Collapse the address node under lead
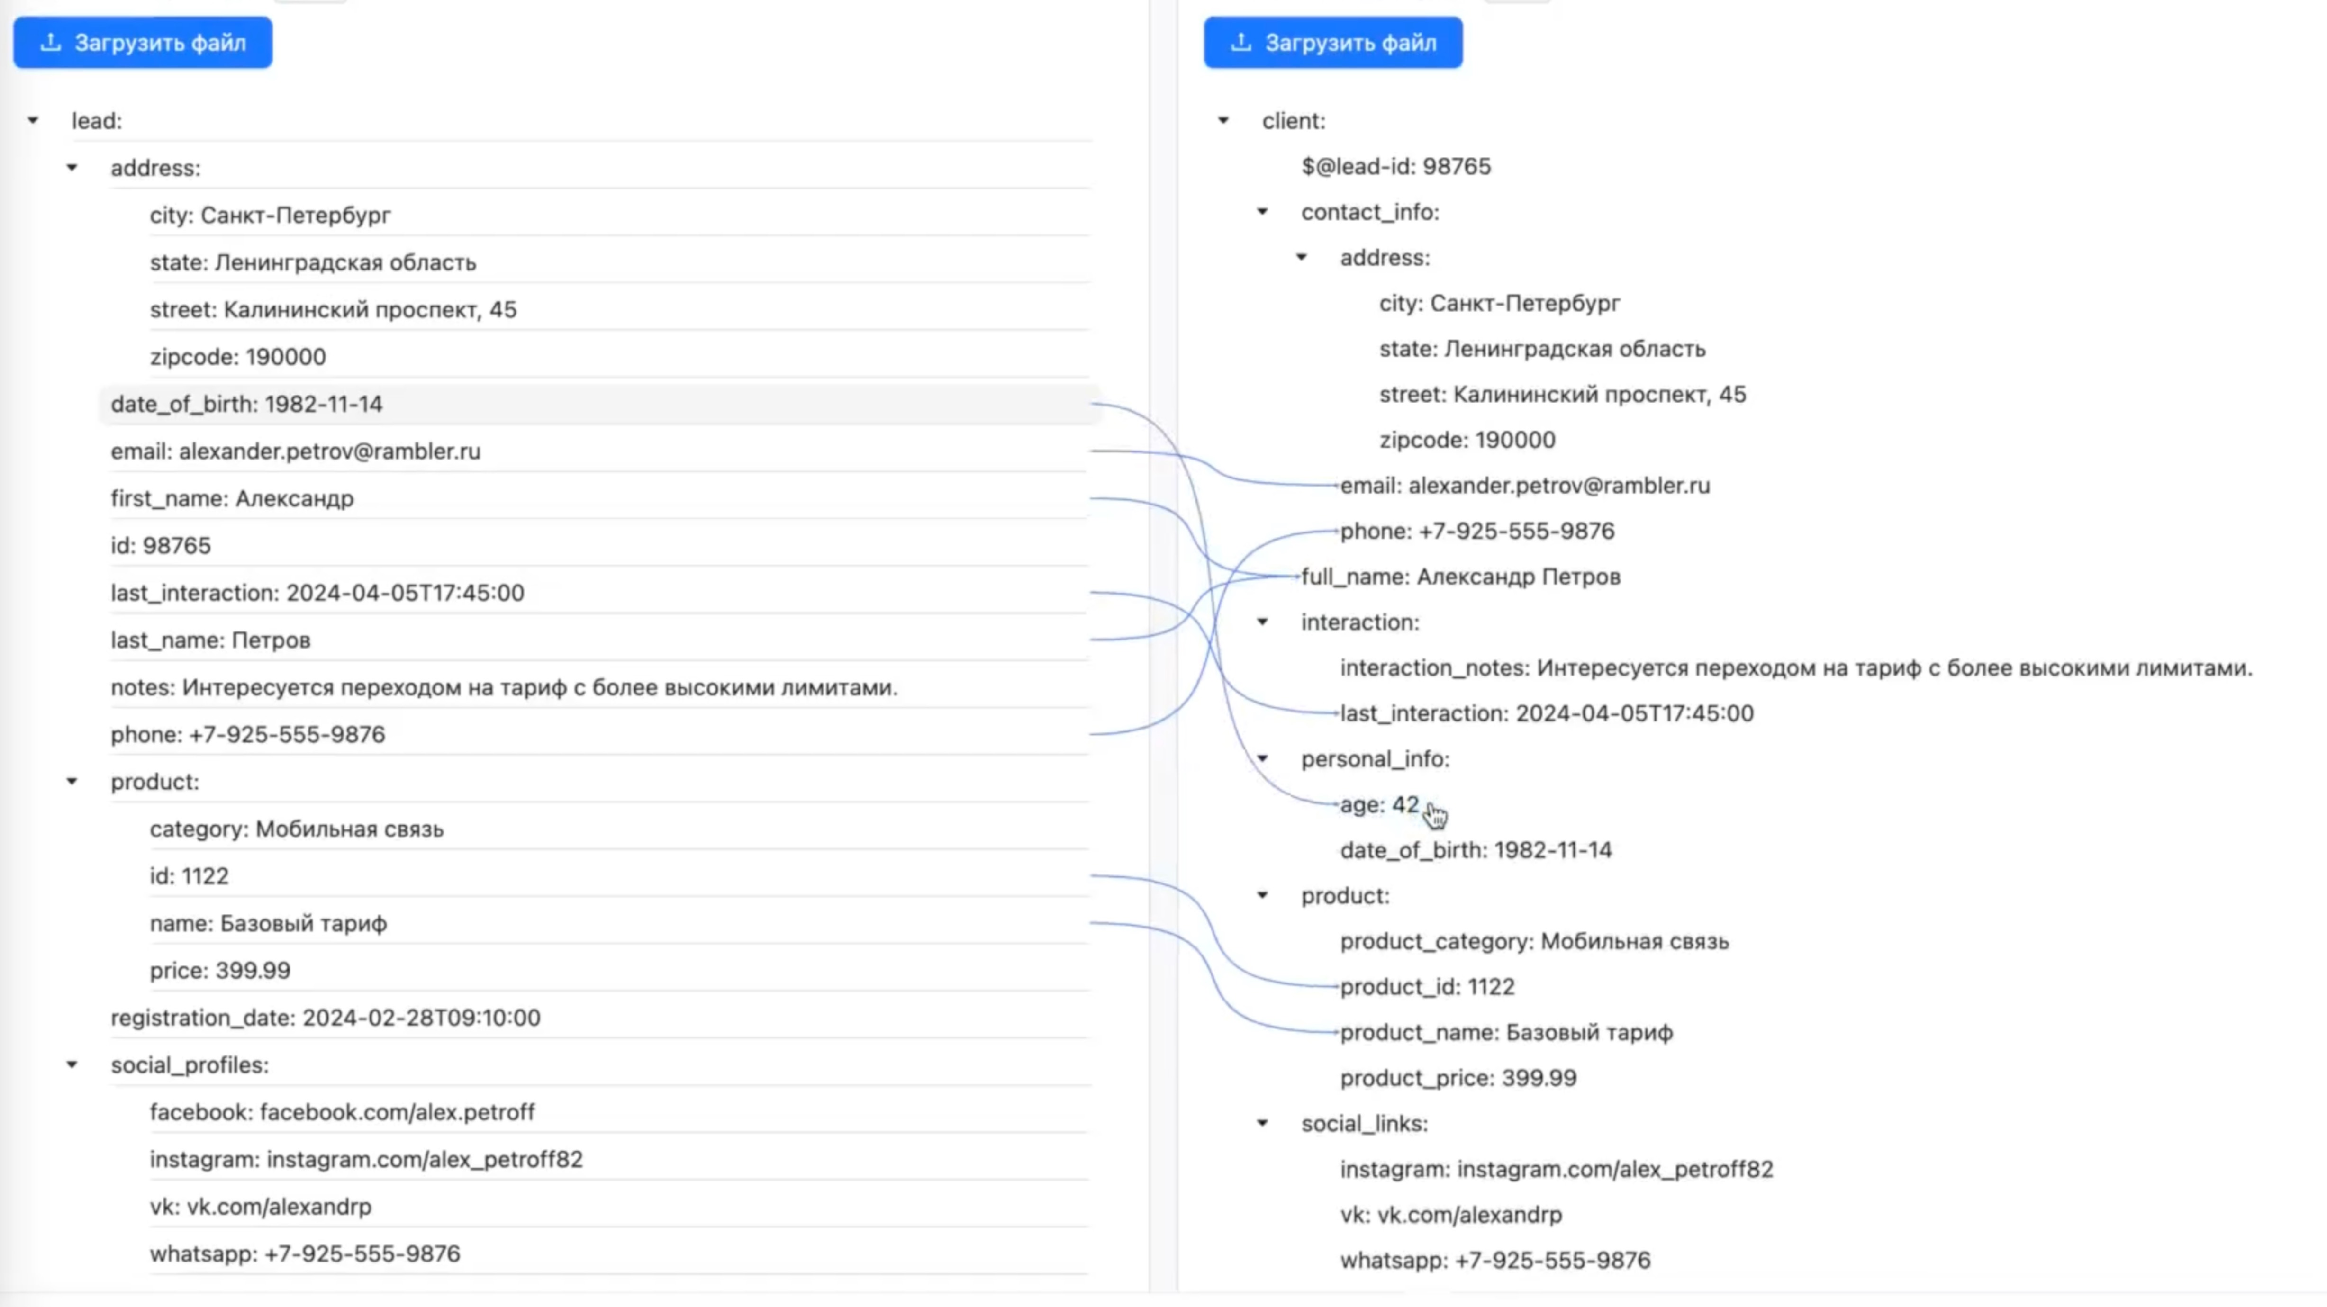Screen dimensions: 2327x1307 pyautogui.click(x=72, y=167)
